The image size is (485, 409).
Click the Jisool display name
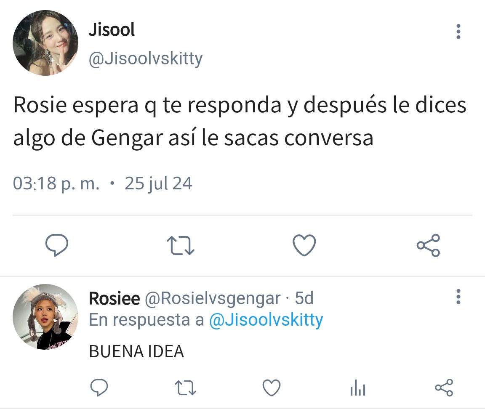pyautogui.click(x=112, y=30)
